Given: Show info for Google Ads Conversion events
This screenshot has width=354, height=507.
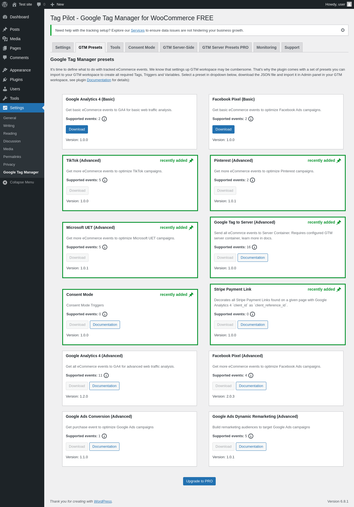Looking at the screenshot, I should 104,436.
